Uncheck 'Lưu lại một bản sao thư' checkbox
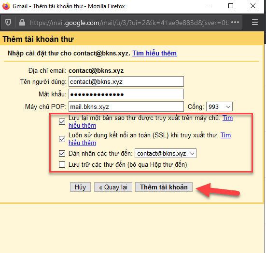This screenshot has height=253, width=266. click(62, 121)
